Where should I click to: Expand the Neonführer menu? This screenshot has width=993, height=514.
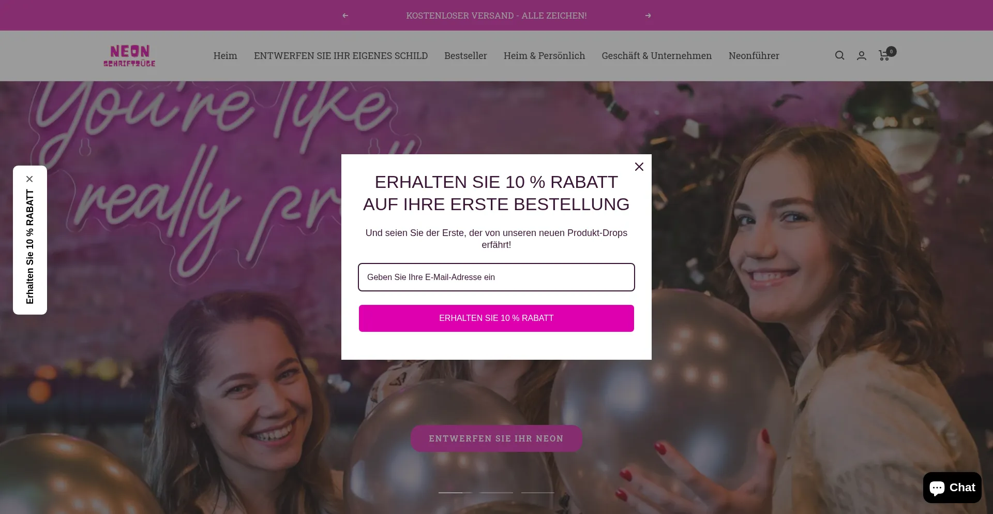pos(754,55)
